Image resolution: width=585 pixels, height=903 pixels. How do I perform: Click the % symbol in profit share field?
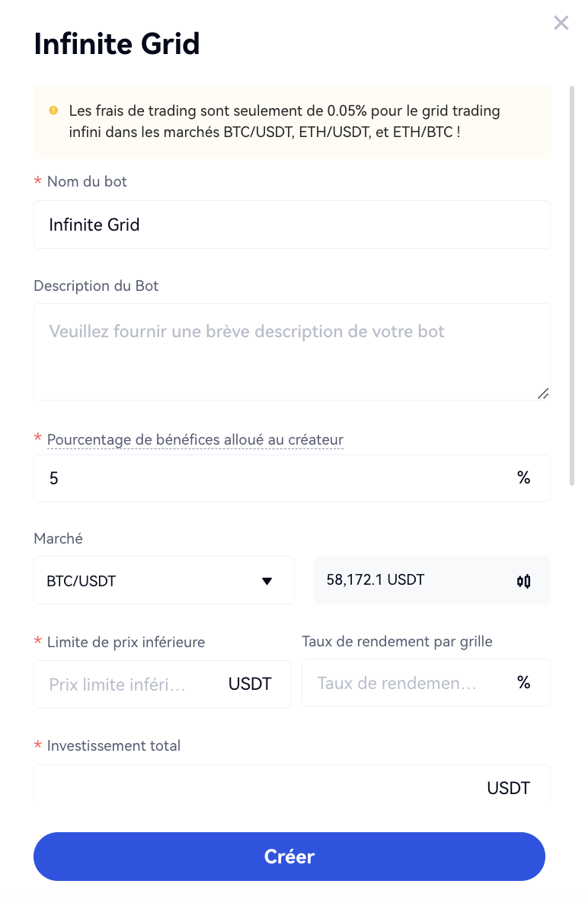(x=523, y=478)
